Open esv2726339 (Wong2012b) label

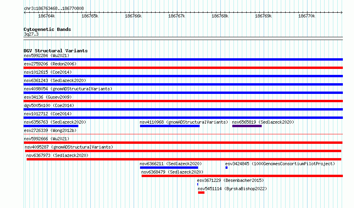(x=50, y=130)
